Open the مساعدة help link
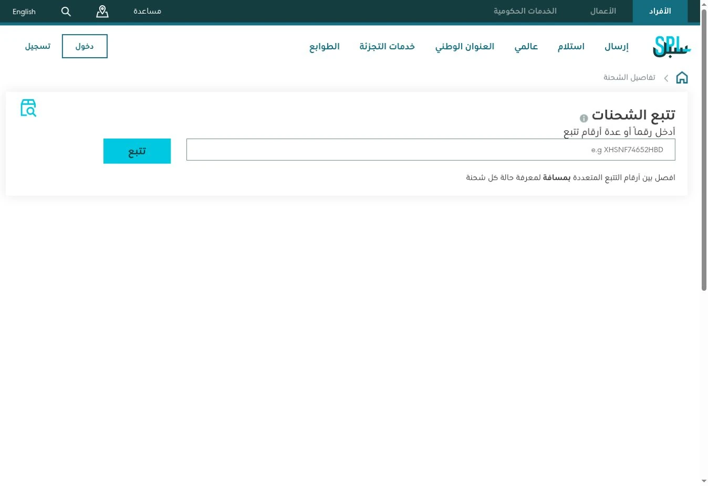Screen dimensions: 708x486 147,11
